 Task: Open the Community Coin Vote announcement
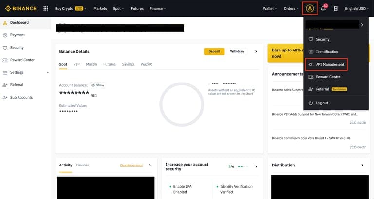coord(311,138)
